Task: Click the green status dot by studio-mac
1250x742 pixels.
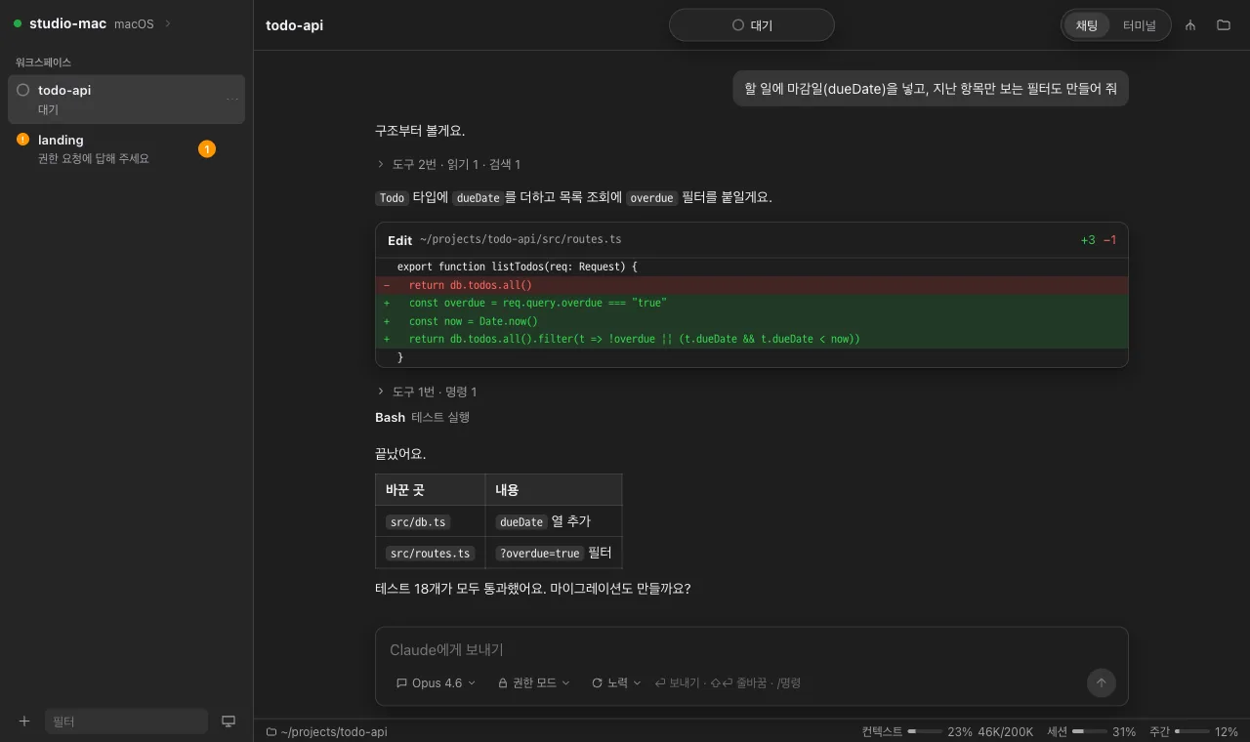Action: [x=18, y=23]
